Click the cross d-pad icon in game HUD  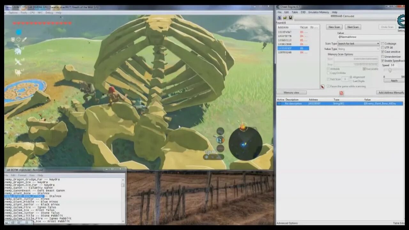(19, 40)
